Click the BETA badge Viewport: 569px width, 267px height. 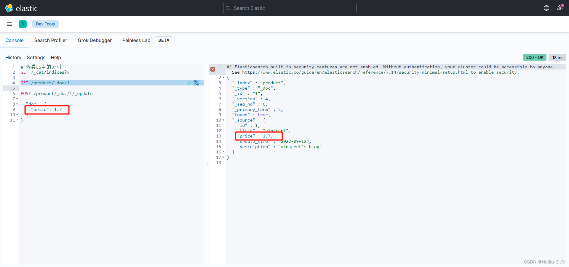point(164,40)
